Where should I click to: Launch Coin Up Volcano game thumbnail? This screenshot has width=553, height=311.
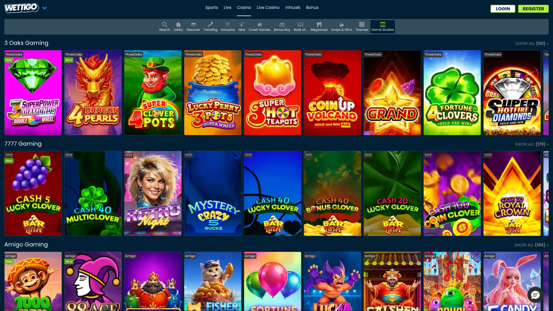click(332, 93)
